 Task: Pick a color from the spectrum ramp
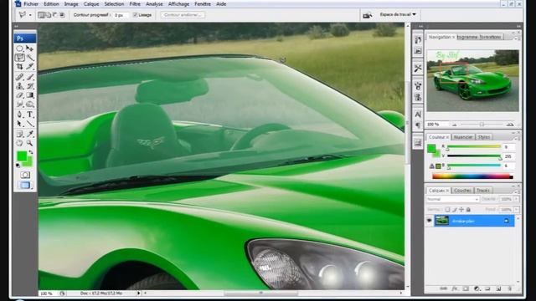(472, 176)
